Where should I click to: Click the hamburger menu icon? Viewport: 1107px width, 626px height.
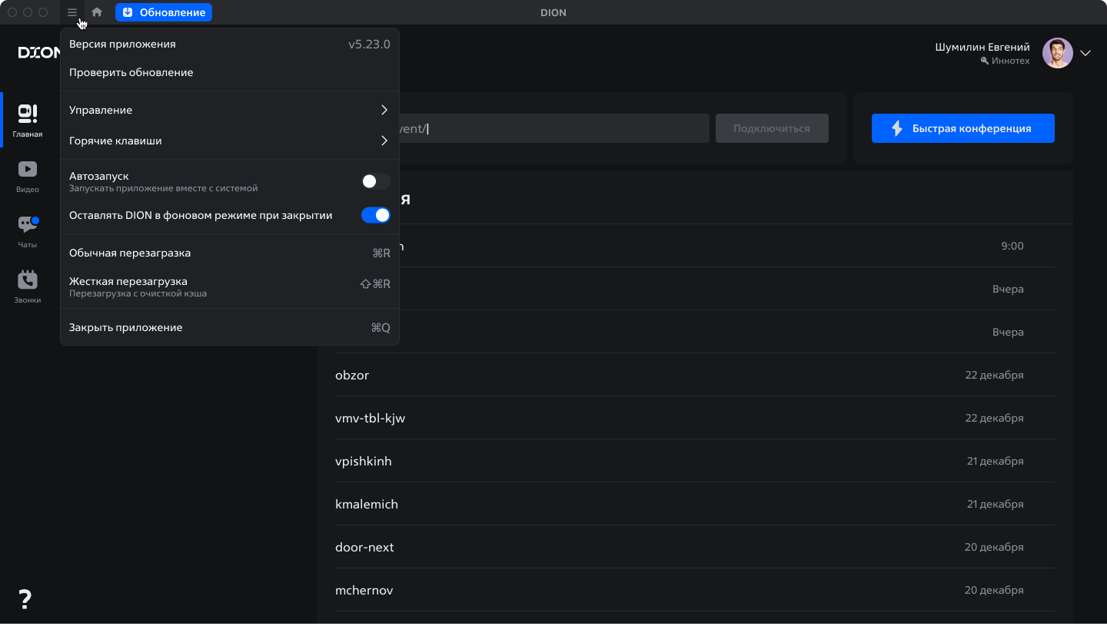pyautogui.click(x=72, y=12)
